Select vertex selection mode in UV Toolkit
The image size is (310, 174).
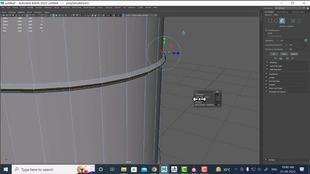[270, 21]
